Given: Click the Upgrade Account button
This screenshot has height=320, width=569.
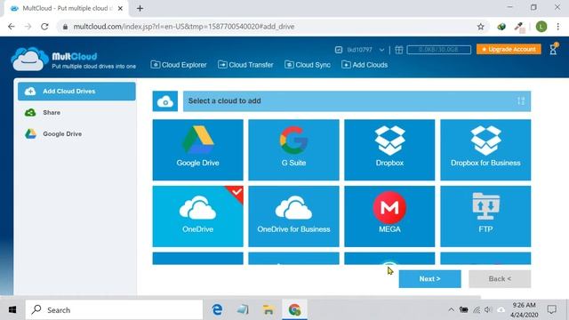Looking at the screenshot, I should pyautogui.click(x=509, y=49).
